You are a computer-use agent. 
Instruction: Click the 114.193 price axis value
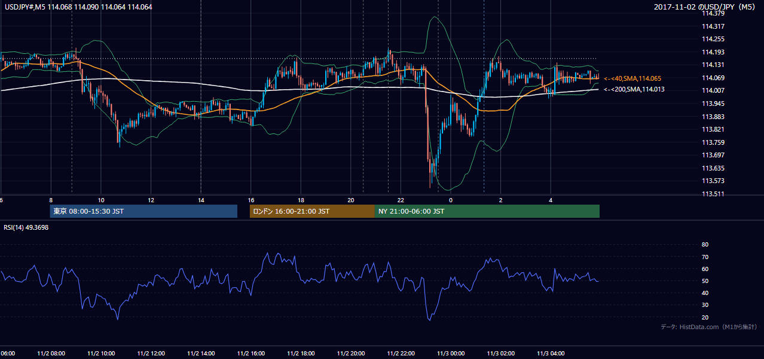713,52
